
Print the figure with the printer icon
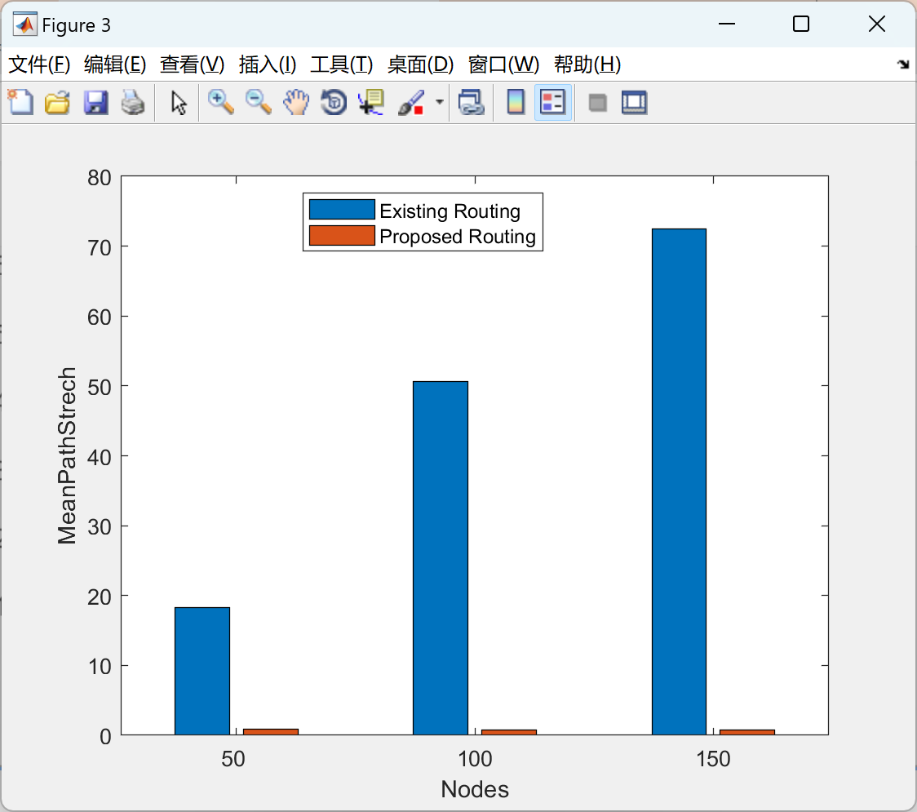[133, 102]
